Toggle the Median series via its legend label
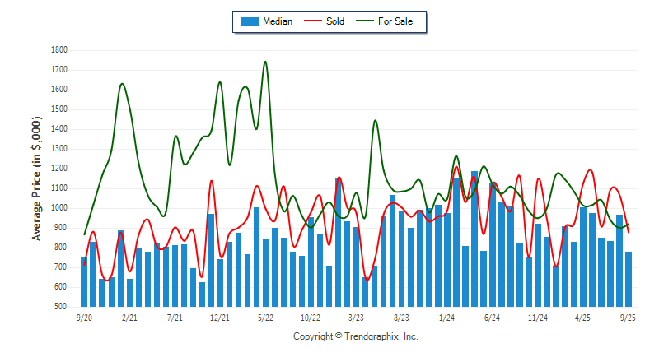This screenshot has height=357, width=659. (x=278, y=21)
